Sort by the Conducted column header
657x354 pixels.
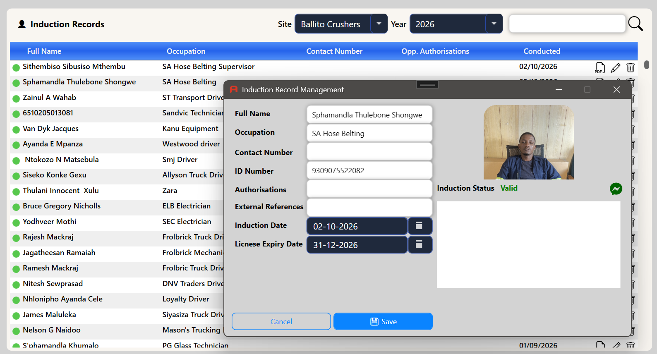[x=542, y=51]
